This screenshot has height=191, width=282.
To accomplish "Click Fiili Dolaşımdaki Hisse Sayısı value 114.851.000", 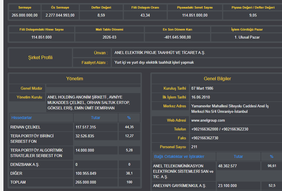I will tap(42, 37).
